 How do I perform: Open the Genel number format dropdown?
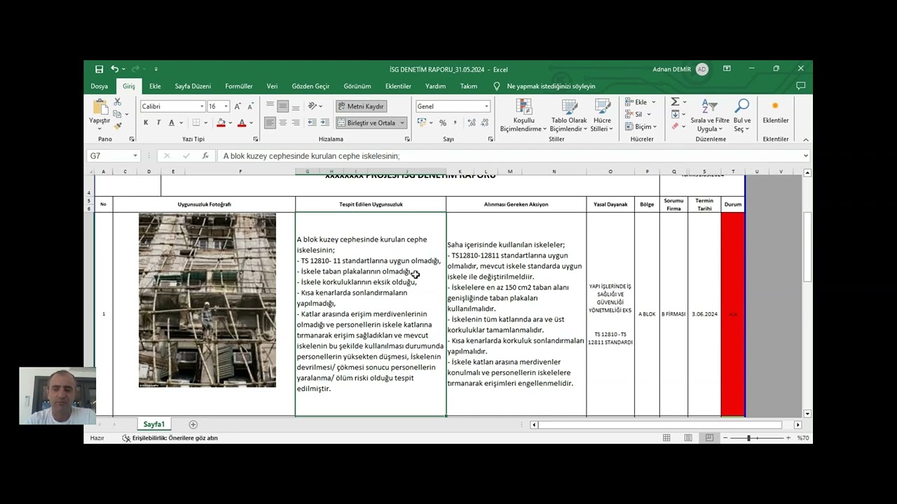[486, 106]
